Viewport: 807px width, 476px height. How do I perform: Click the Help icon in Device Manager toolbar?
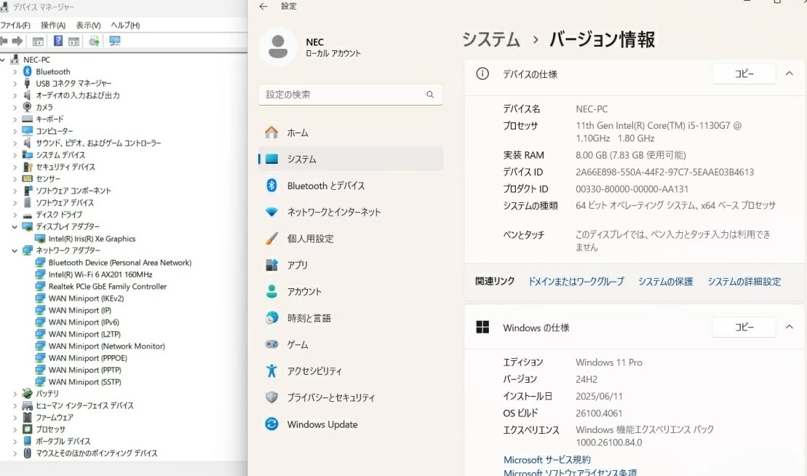tap(59, 40)
